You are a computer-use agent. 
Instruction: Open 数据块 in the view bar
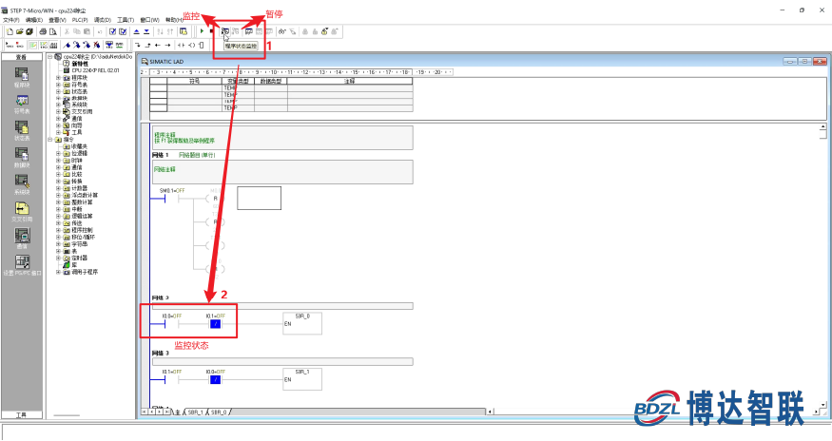click(x=22, y=158)
